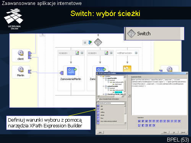This screenshot has width=191, height=143.
Task: Insert selected node with the arrow button
Action: 129,96
